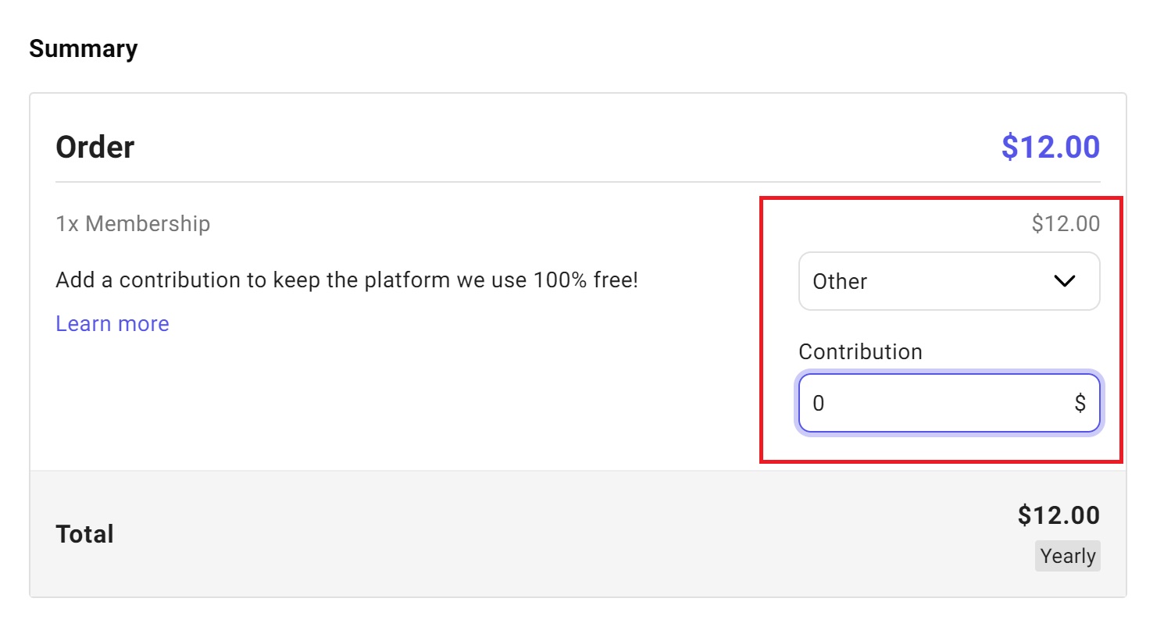Open the Learn more link
The image size is (1171, 641).
(x=112, y=324)
